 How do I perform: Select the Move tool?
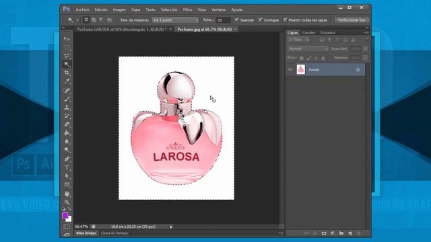pyautogui.click(x=67, y=38)
